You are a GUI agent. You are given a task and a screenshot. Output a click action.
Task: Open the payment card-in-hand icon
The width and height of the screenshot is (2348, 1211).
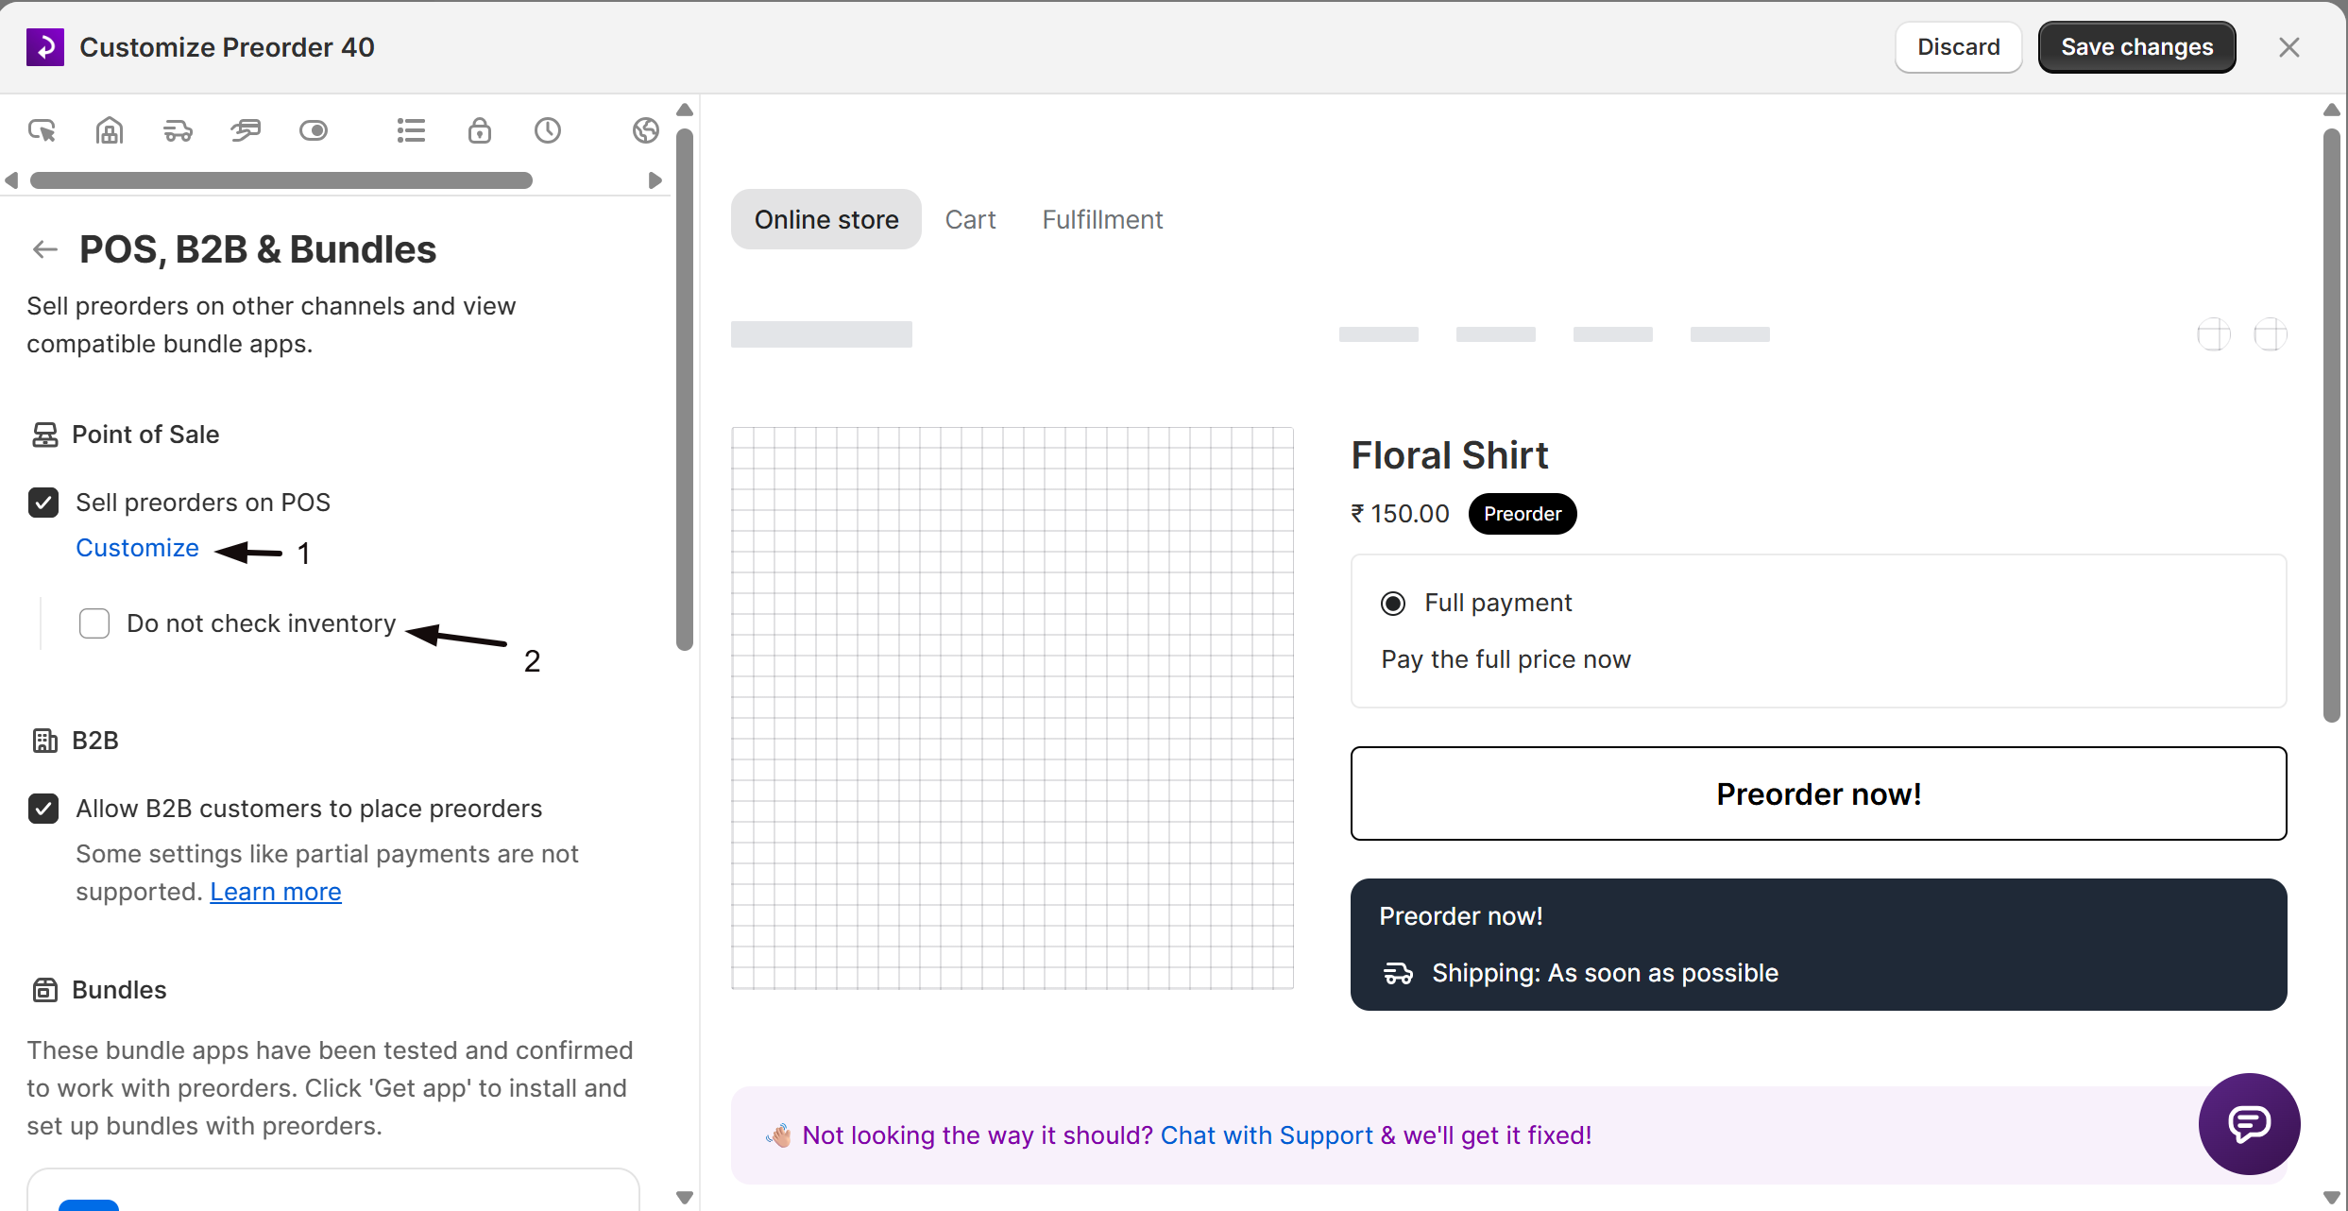246,130
